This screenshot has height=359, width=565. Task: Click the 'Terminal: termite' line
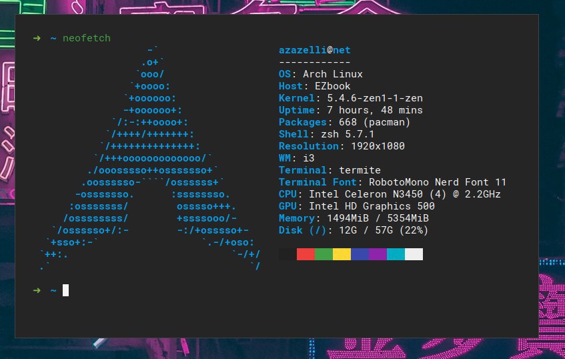[x=330, y=170]
